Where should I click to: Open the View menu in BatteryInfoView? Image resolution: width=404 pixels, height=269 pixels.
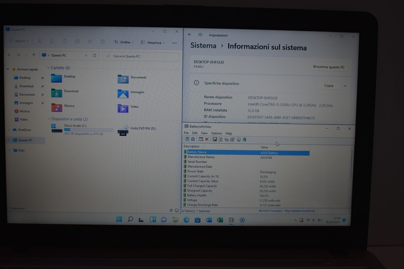(x=204, y=133)
